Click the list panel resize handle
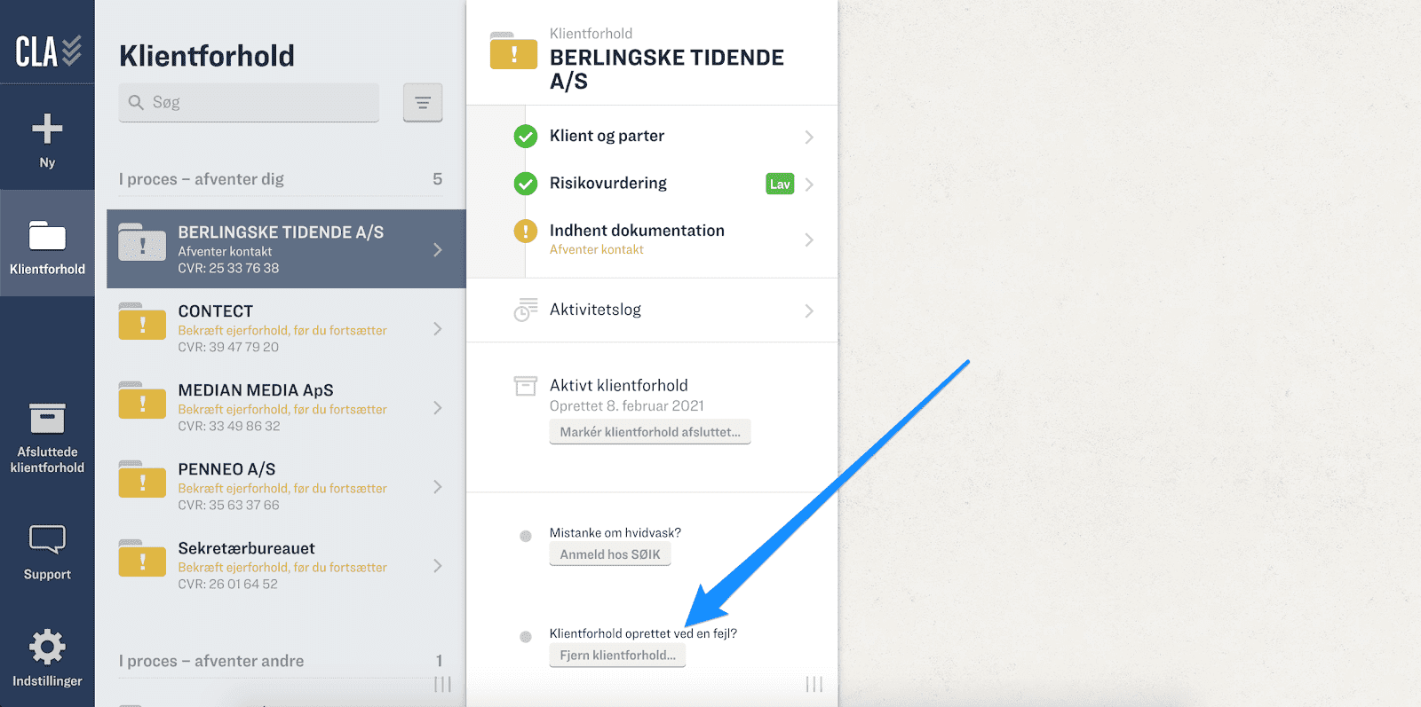 point(443,684)
